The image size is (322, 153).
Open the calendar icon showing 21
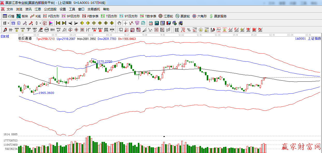coord(151,23)
